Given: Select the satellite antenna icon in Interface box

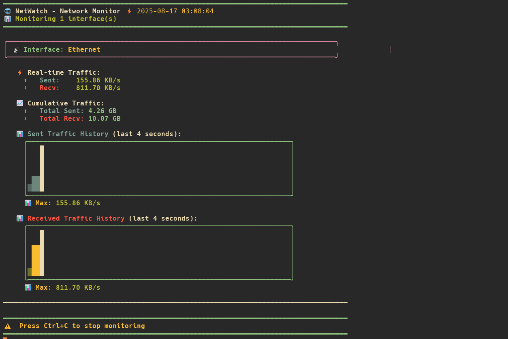Looking at the screenshot, I should (15, 49).
